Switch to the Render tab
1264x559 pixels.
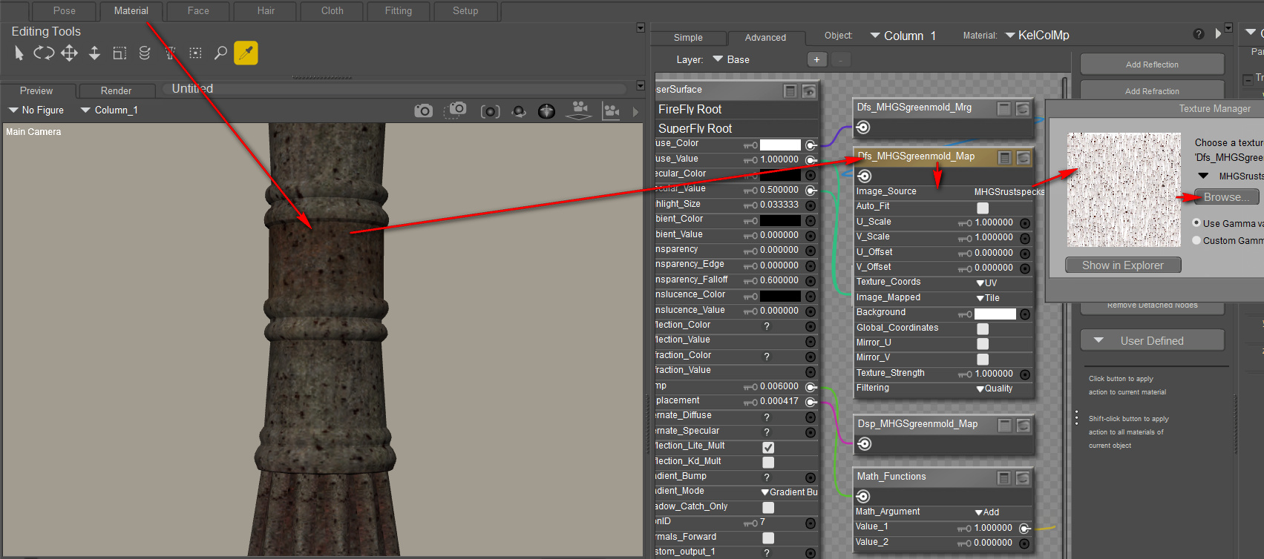pos(116,90)
